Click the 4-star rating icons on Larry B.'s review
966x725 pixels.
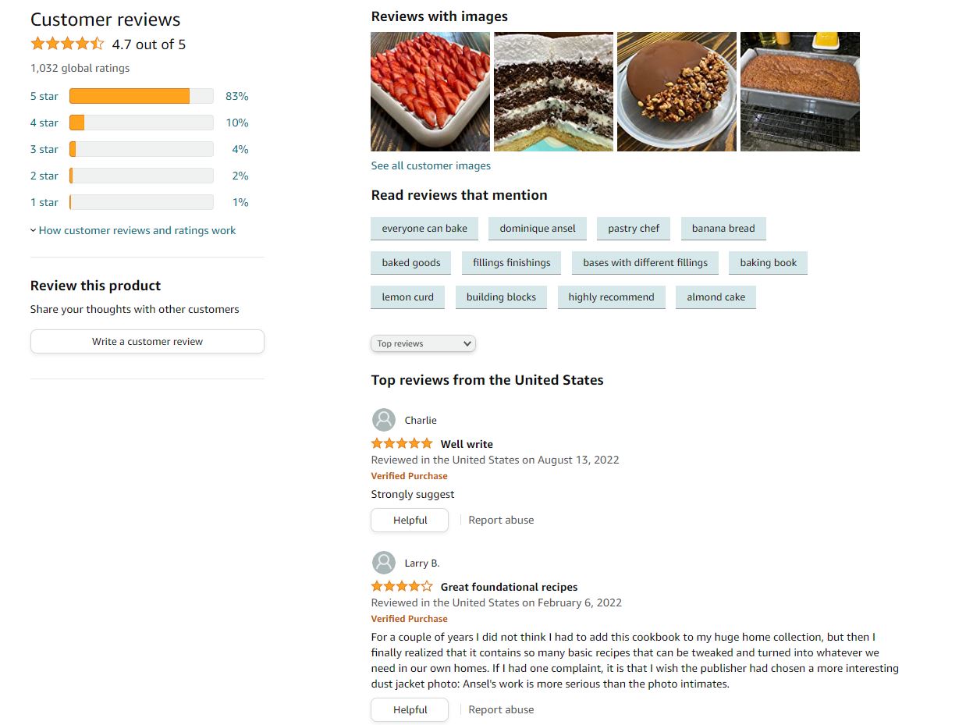coord(401,585)
